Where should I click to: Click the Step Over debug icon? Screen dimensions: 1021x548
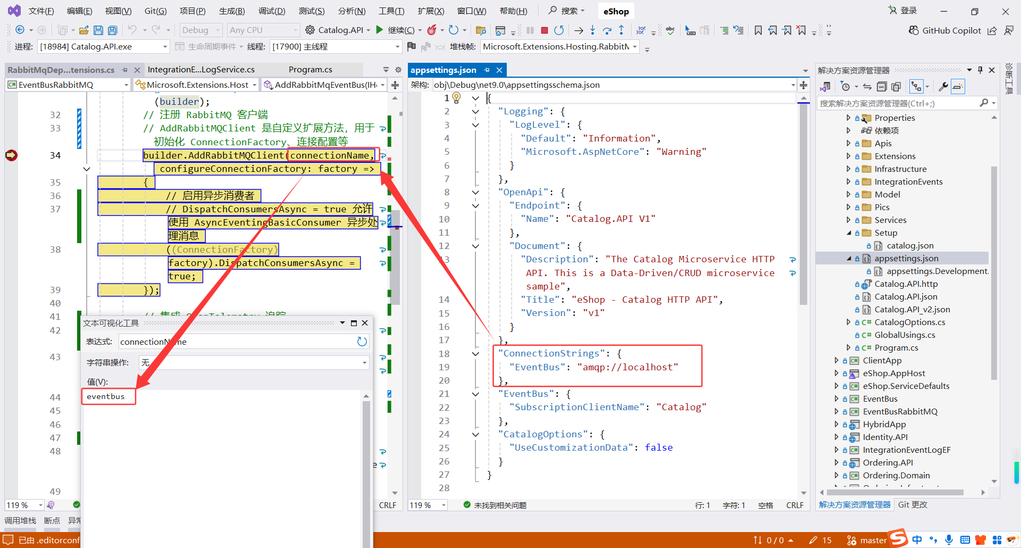(x=606, y=30)
